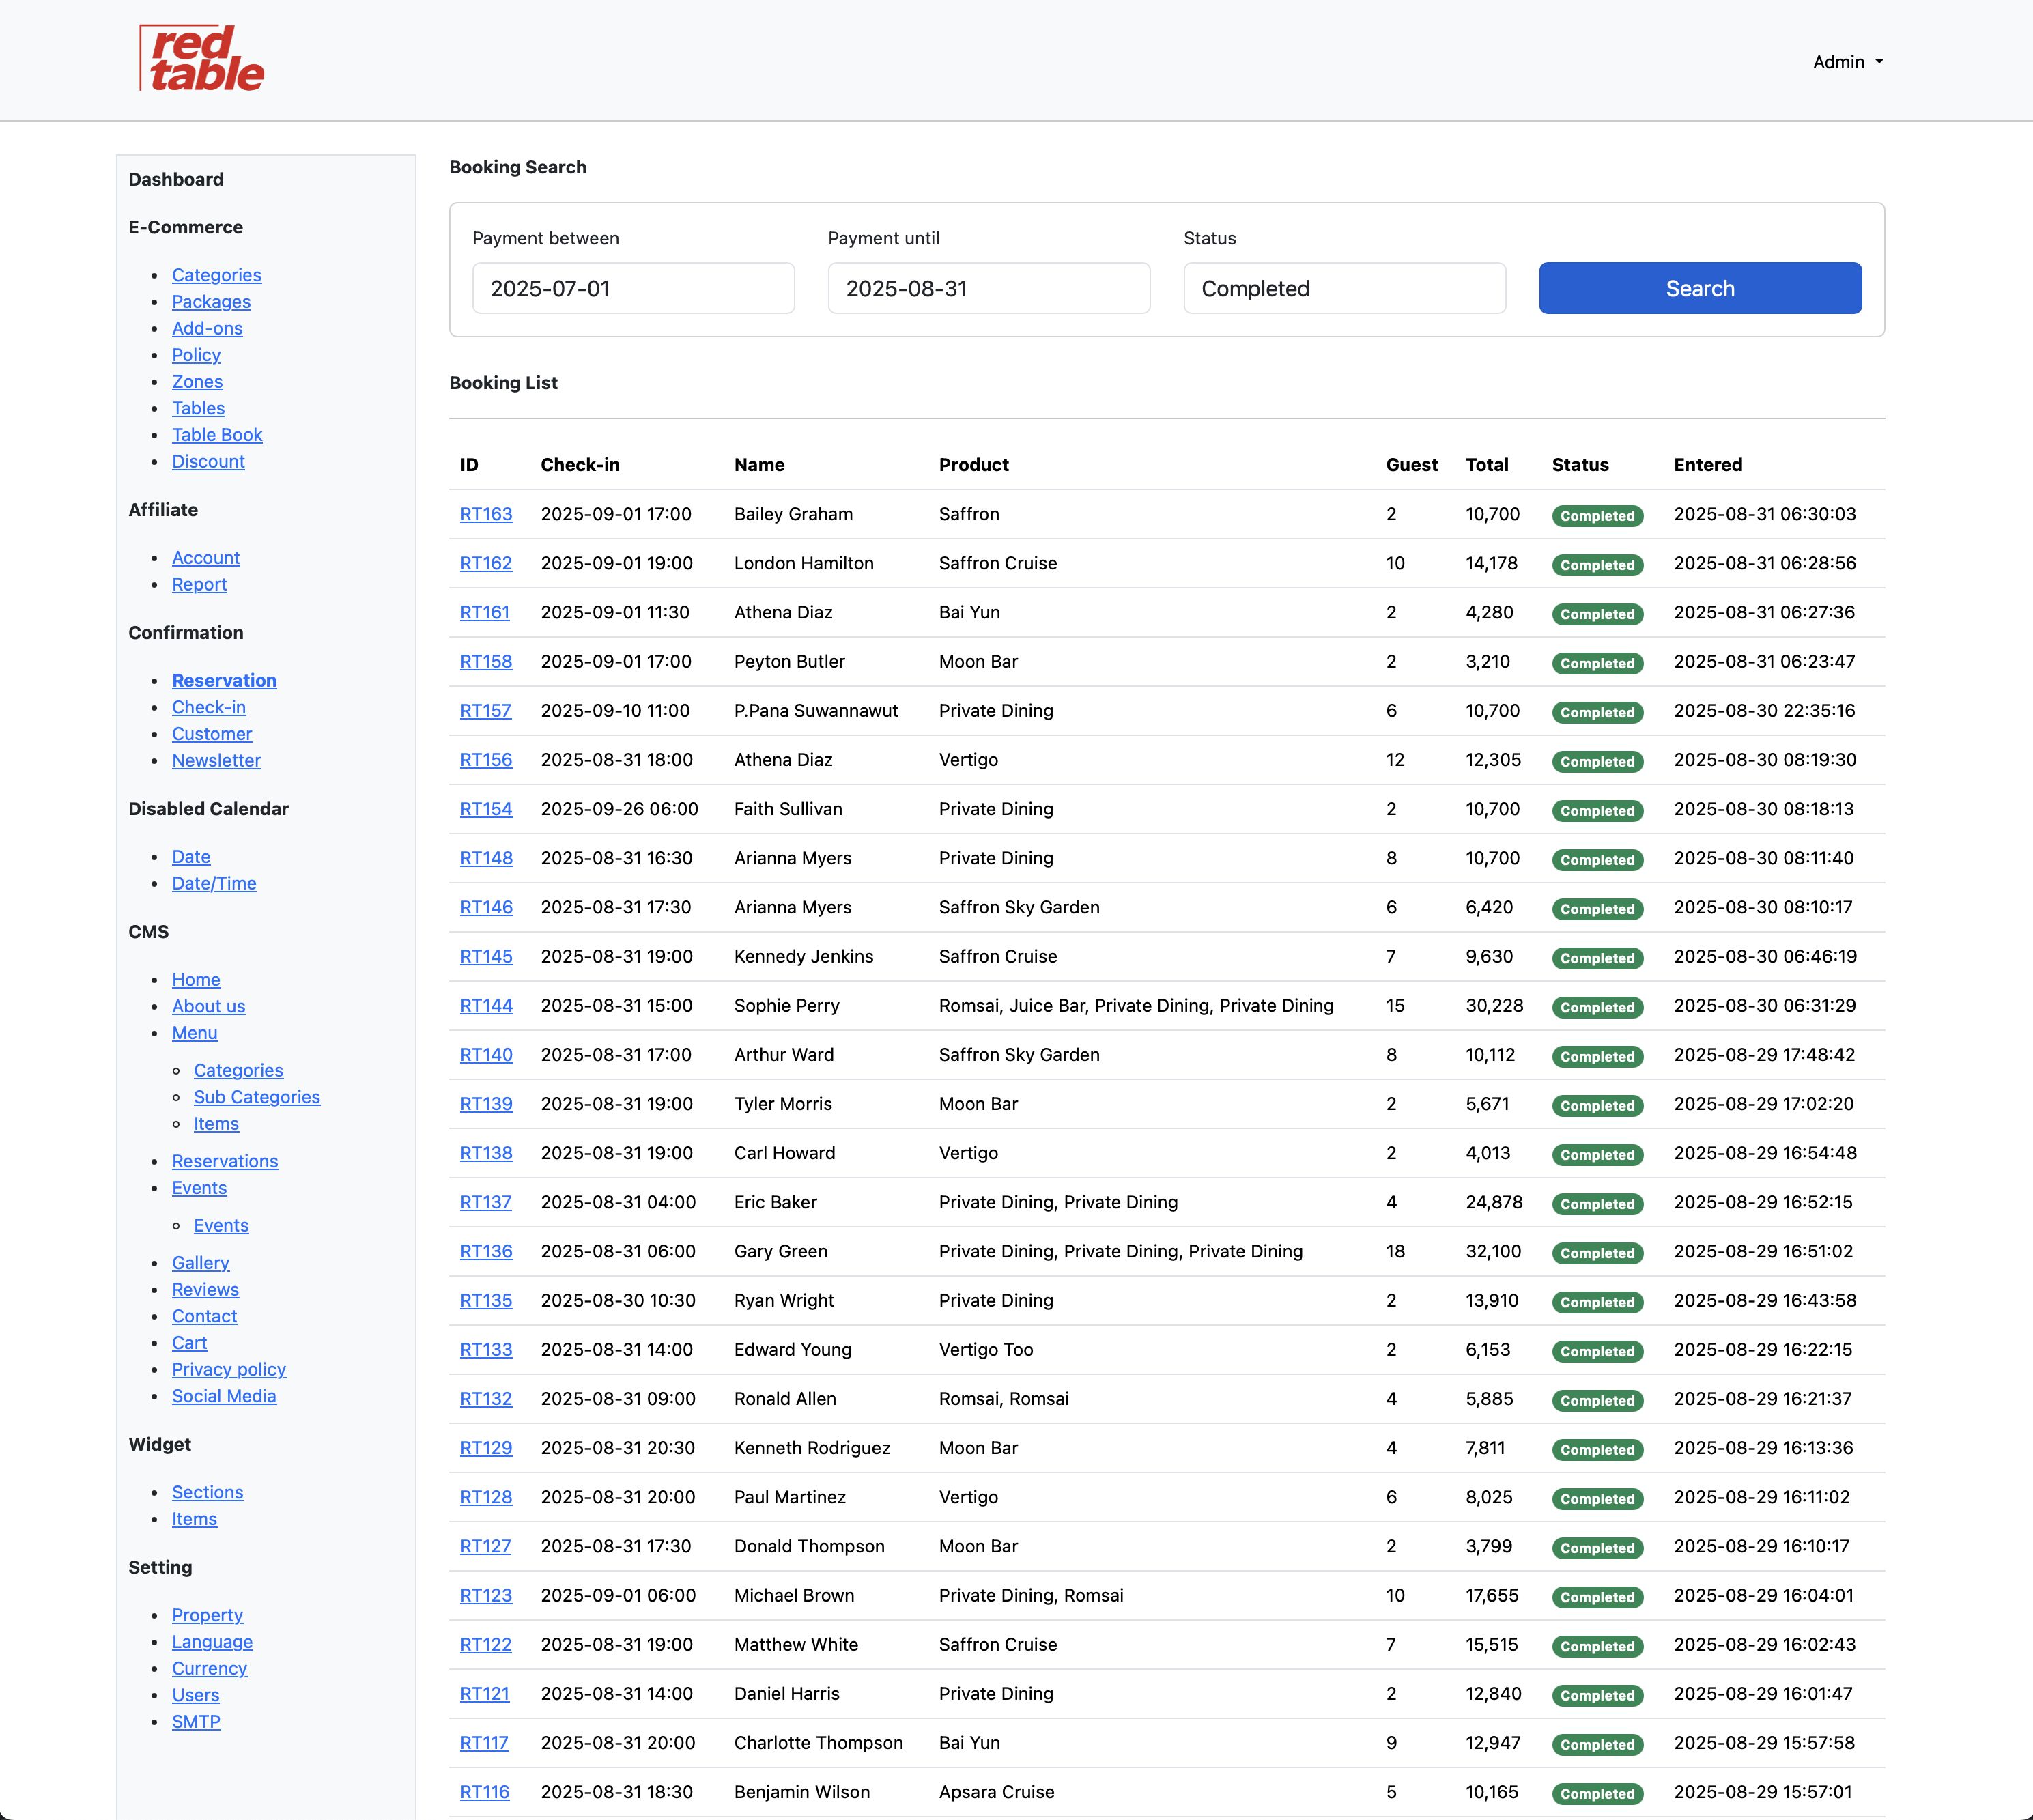This screenshot has width=2033, height=1820.
Task: Open booking RT163 link
Action: pos(486,514)
